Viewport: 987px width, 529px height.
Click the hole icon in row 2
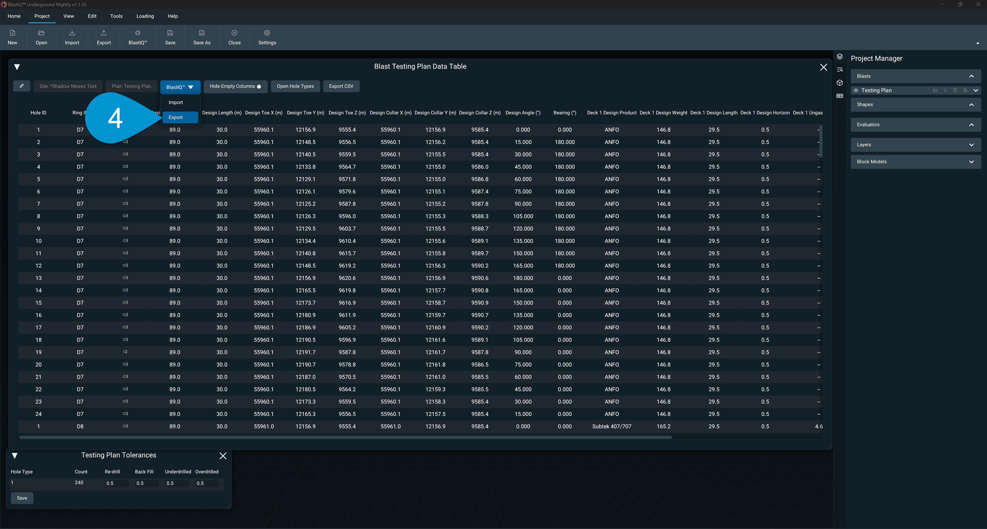(125, 142)
